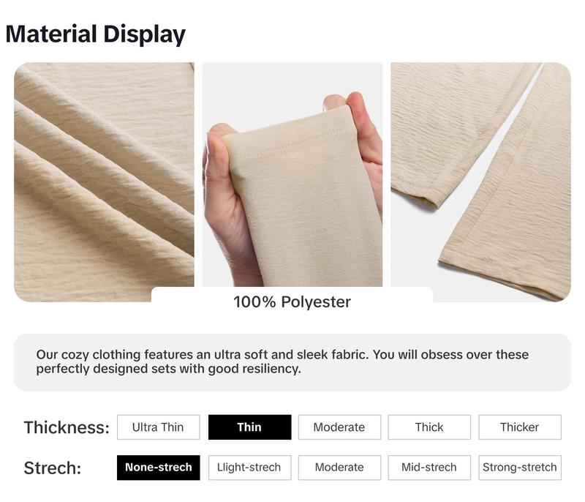Select the highlighted Thin thickness option
Screen dimensions: 585x502
tap(249, 427)
